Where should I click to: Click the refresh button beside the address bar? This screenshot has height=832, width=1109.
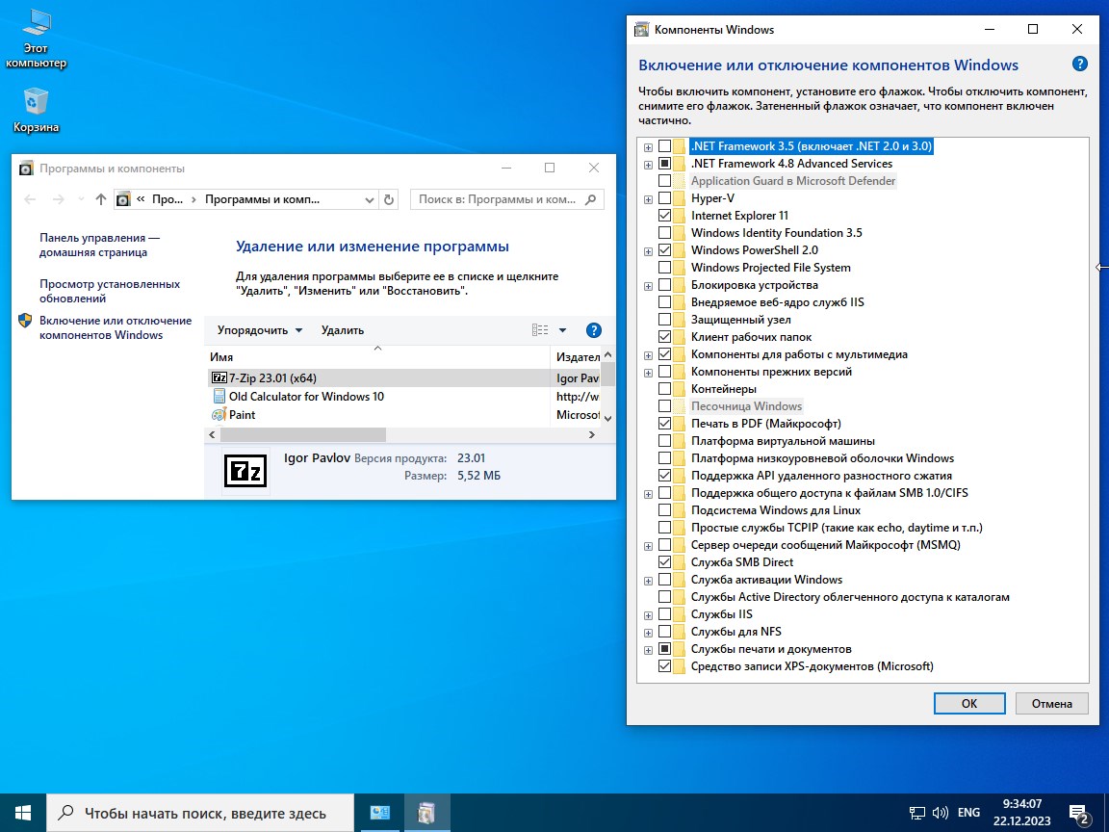coord(389,199)
